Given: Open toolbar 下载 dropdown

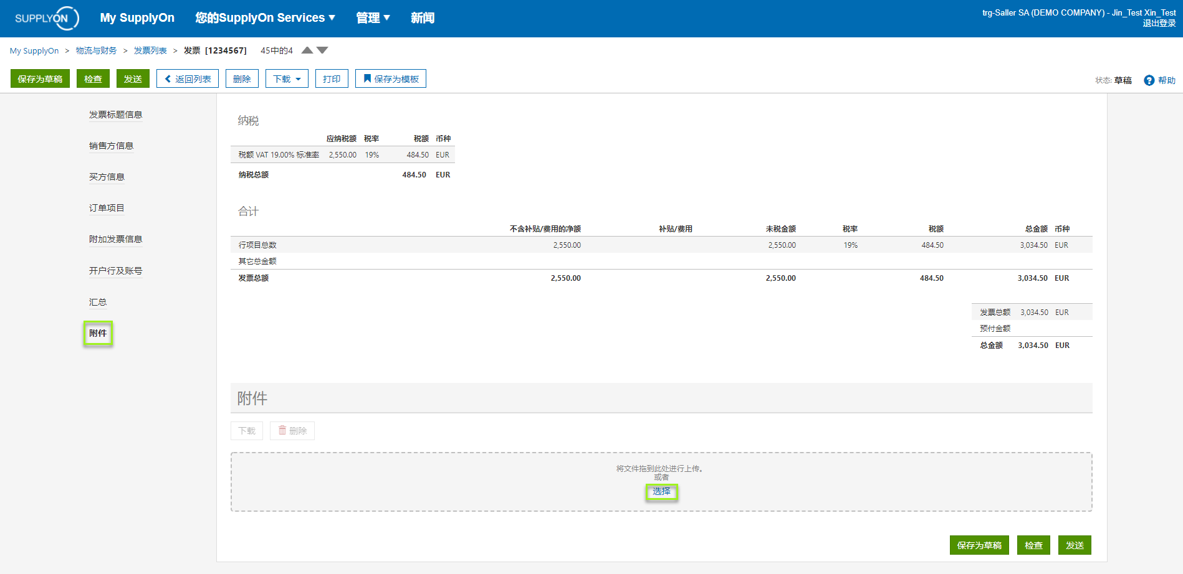Looking at the screenshot, I should pos(287,79).
